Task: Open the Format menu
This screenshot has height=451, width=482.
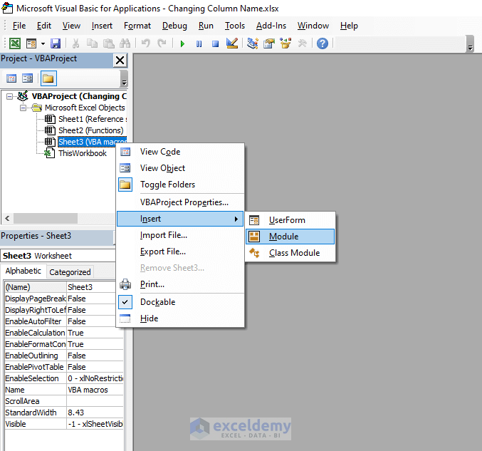Action: [137, 26]
